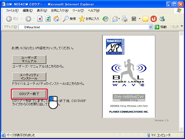Open the ファイル(F) menu

point(12,11)
